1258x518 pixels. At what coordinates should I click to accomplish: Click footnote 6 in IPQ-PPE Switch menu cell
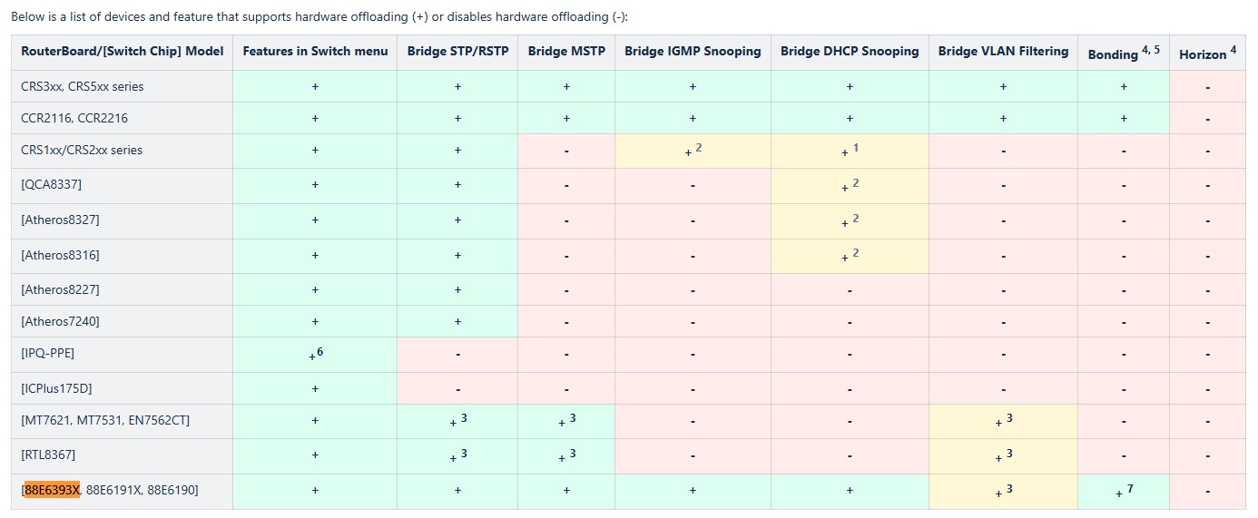click(319, 352)
